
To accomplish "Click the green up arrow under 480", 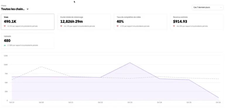I will click(5, 45).
